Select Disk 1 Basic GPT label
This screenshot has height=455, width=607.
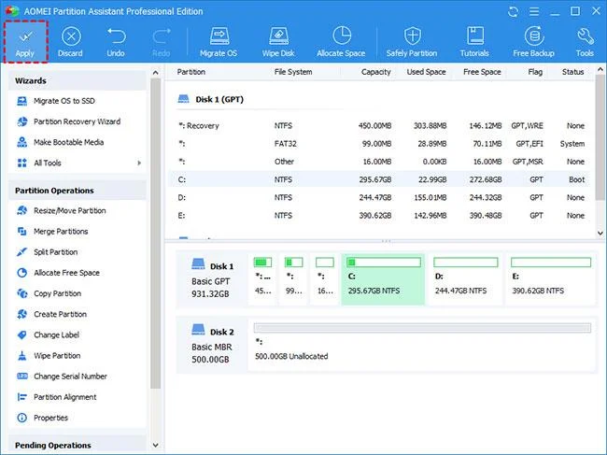(x=212, y=279)
